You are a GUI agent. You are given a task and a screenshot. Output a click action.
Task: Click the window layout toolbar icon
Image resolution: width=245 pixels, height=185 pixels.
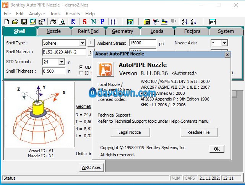tap(213, 22)
